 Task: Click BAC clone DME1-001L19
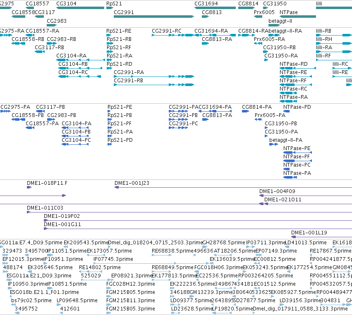pyautogui.click(x=309, y=233)
